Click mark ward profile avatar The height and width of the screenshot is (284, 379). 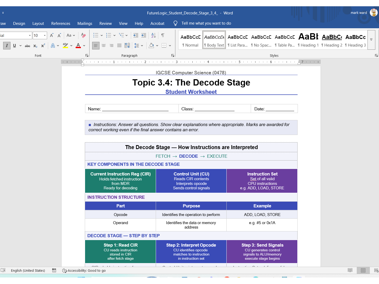[x=374, y=13]
